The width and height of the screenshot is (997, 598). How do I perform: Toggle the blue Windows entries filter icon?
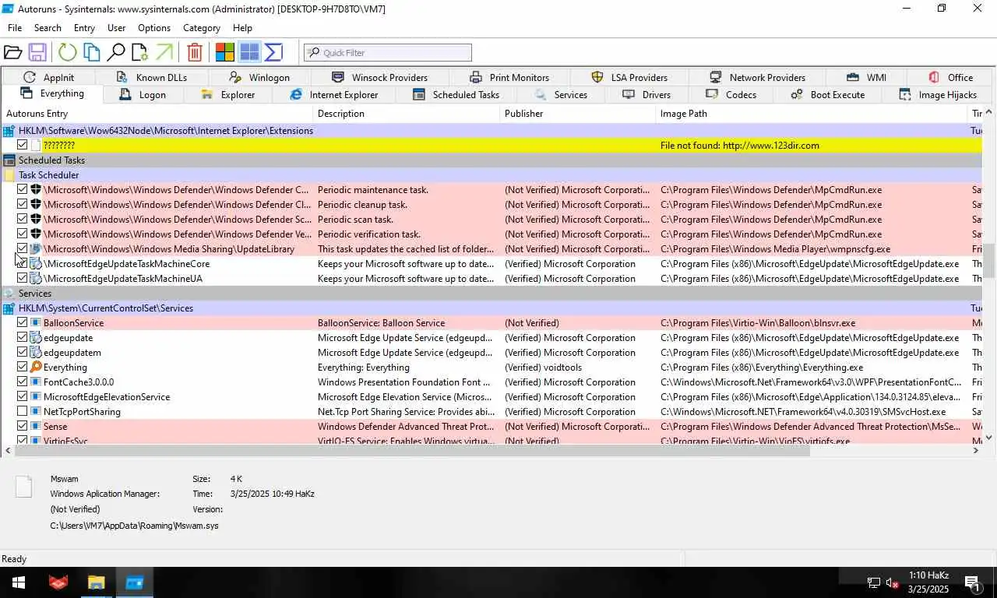tap(249, 52)
